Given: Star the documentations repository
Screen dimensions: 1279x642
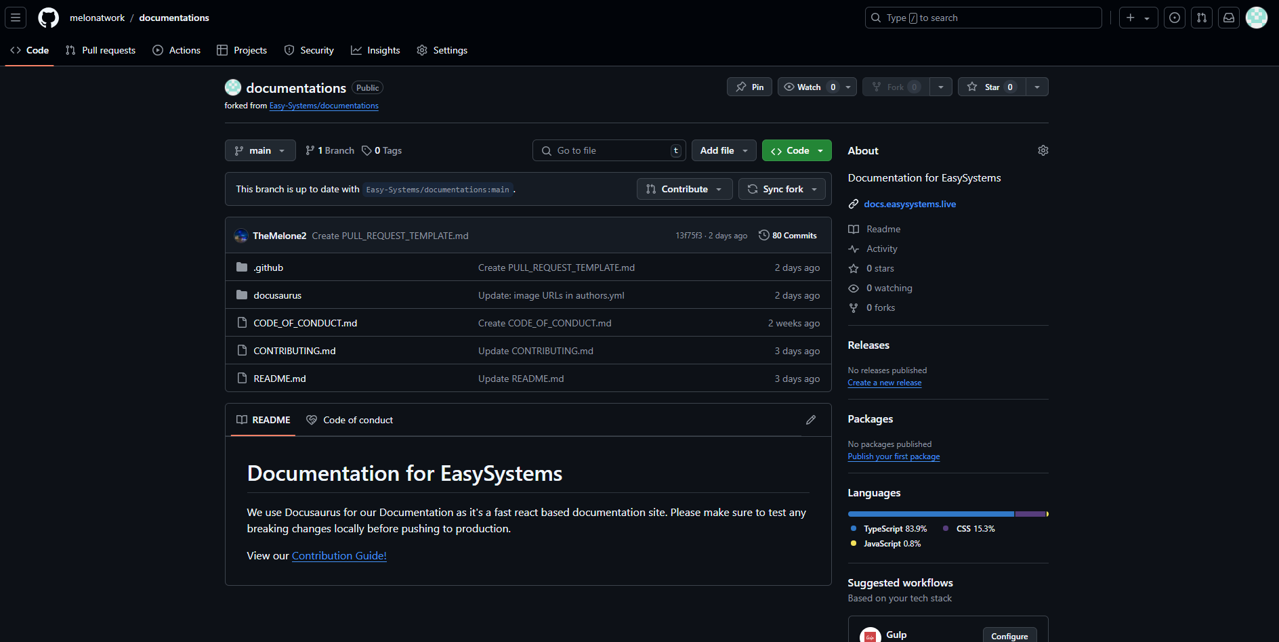Looking at the screenshot, I should coord(992,87).
